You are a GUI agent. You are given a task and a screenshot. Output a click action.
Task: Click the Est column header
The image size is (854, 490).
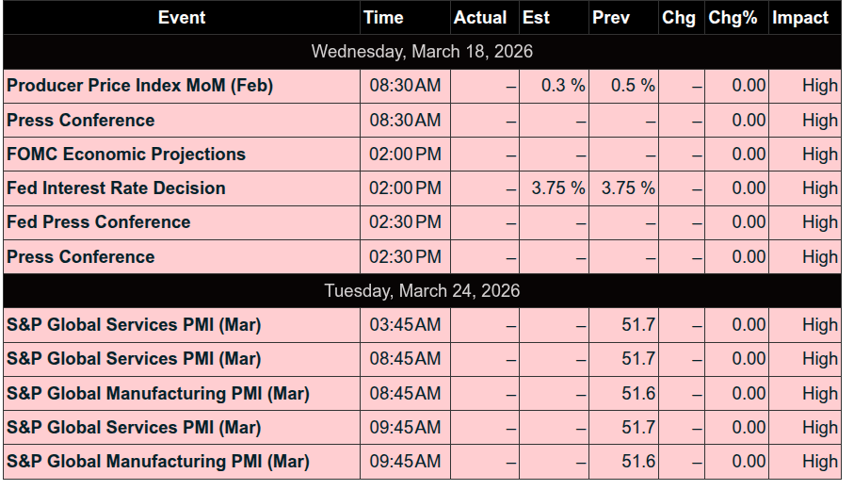click(x=536, y=18)
